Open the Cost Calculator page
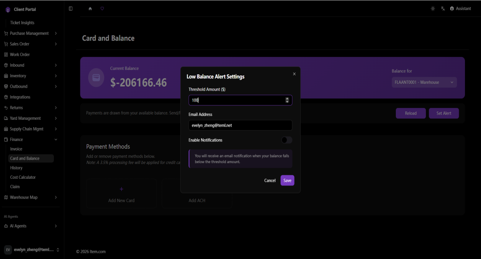Viewport: 481px width, 259px height. pos(23,177)
